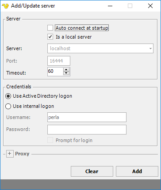Image resolution: width=161 pixels, height=190 pixels.
Task: Click the Credentials group heading
Action: click(x=19, y=87)
